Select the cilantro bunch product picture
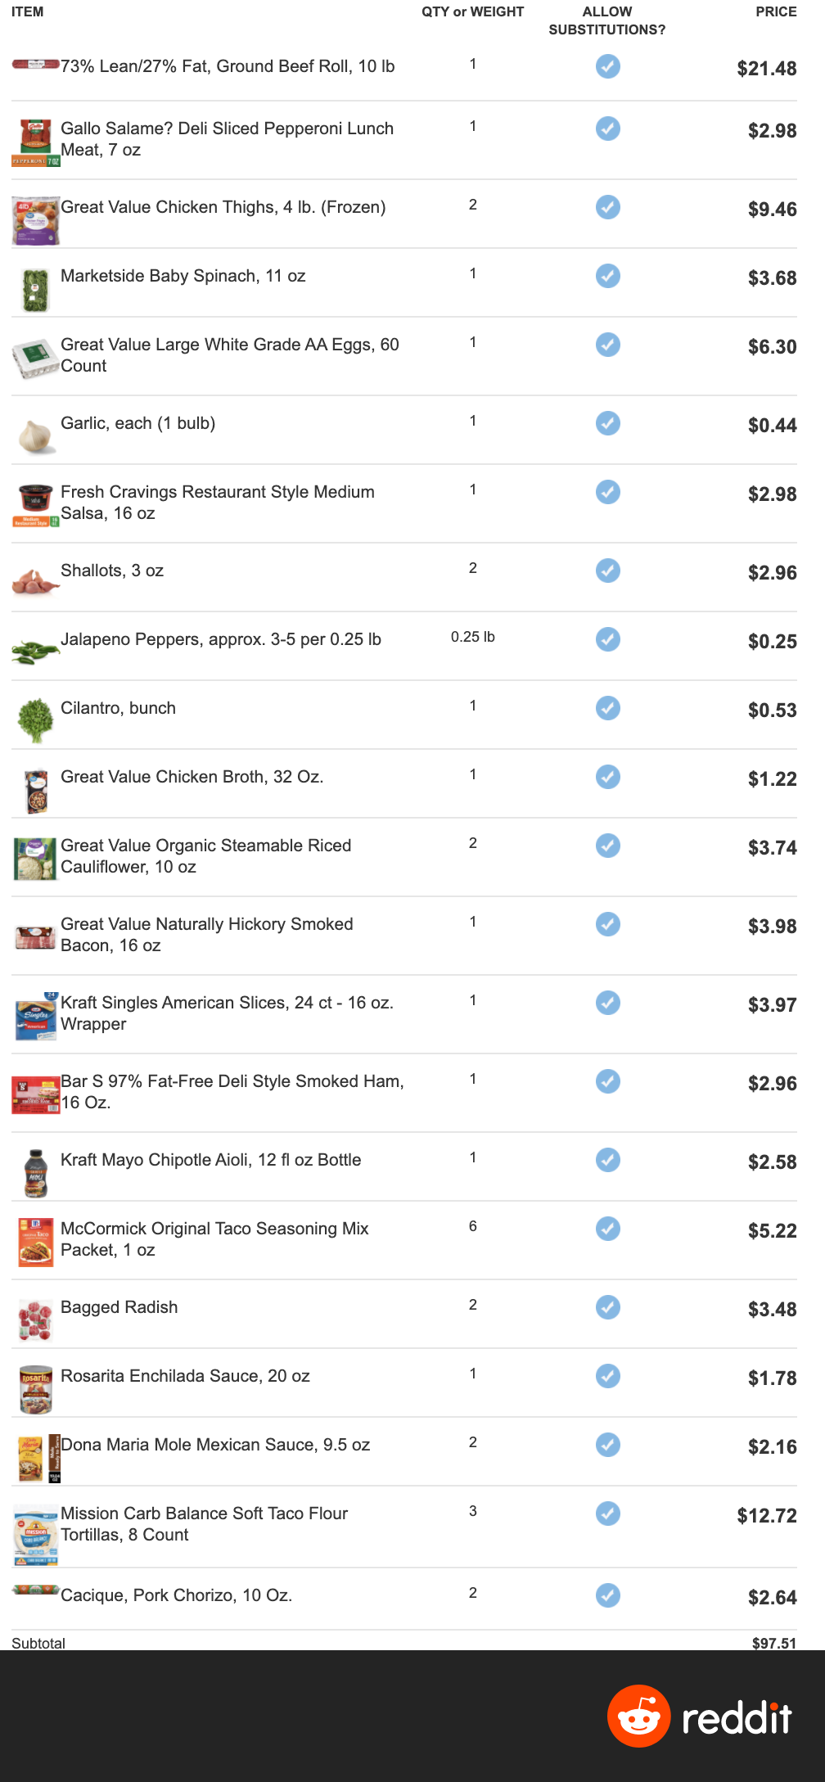The width and height of the screenshot is (825, 1782). 35,720
